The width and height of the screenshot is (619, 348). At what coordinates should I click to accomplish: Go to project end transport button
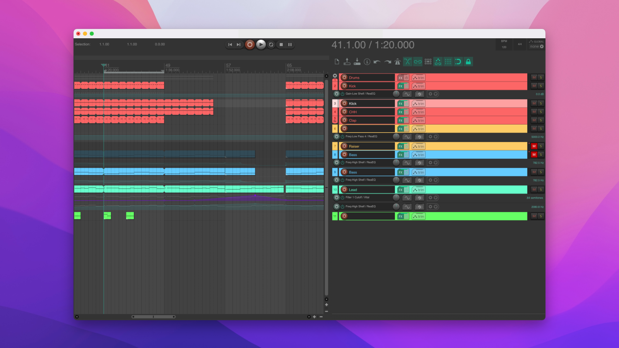[239, 44]
